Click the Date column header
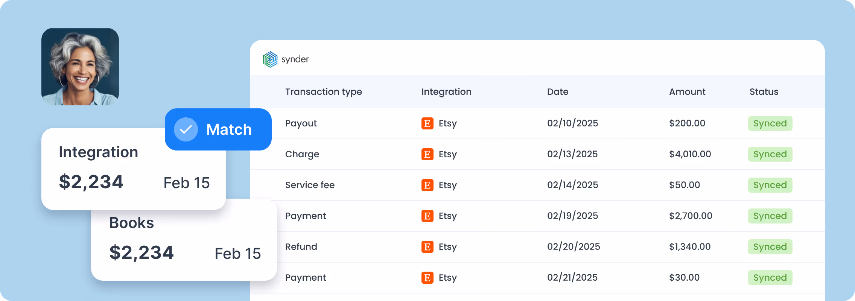This screenshot has height=301, width=855. (x=558, y=92)
